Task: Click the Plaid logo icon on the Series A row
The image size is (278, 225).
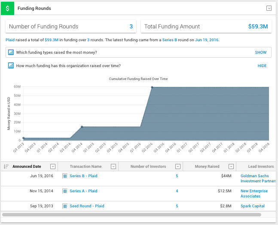Action: (x=65, y=191)
